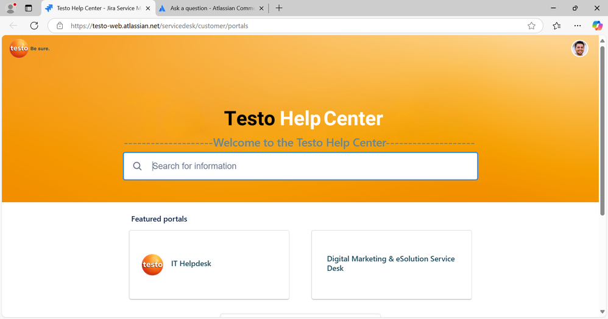608x319 pixels.
Task: Open a new browser tab
Action: 279,8
